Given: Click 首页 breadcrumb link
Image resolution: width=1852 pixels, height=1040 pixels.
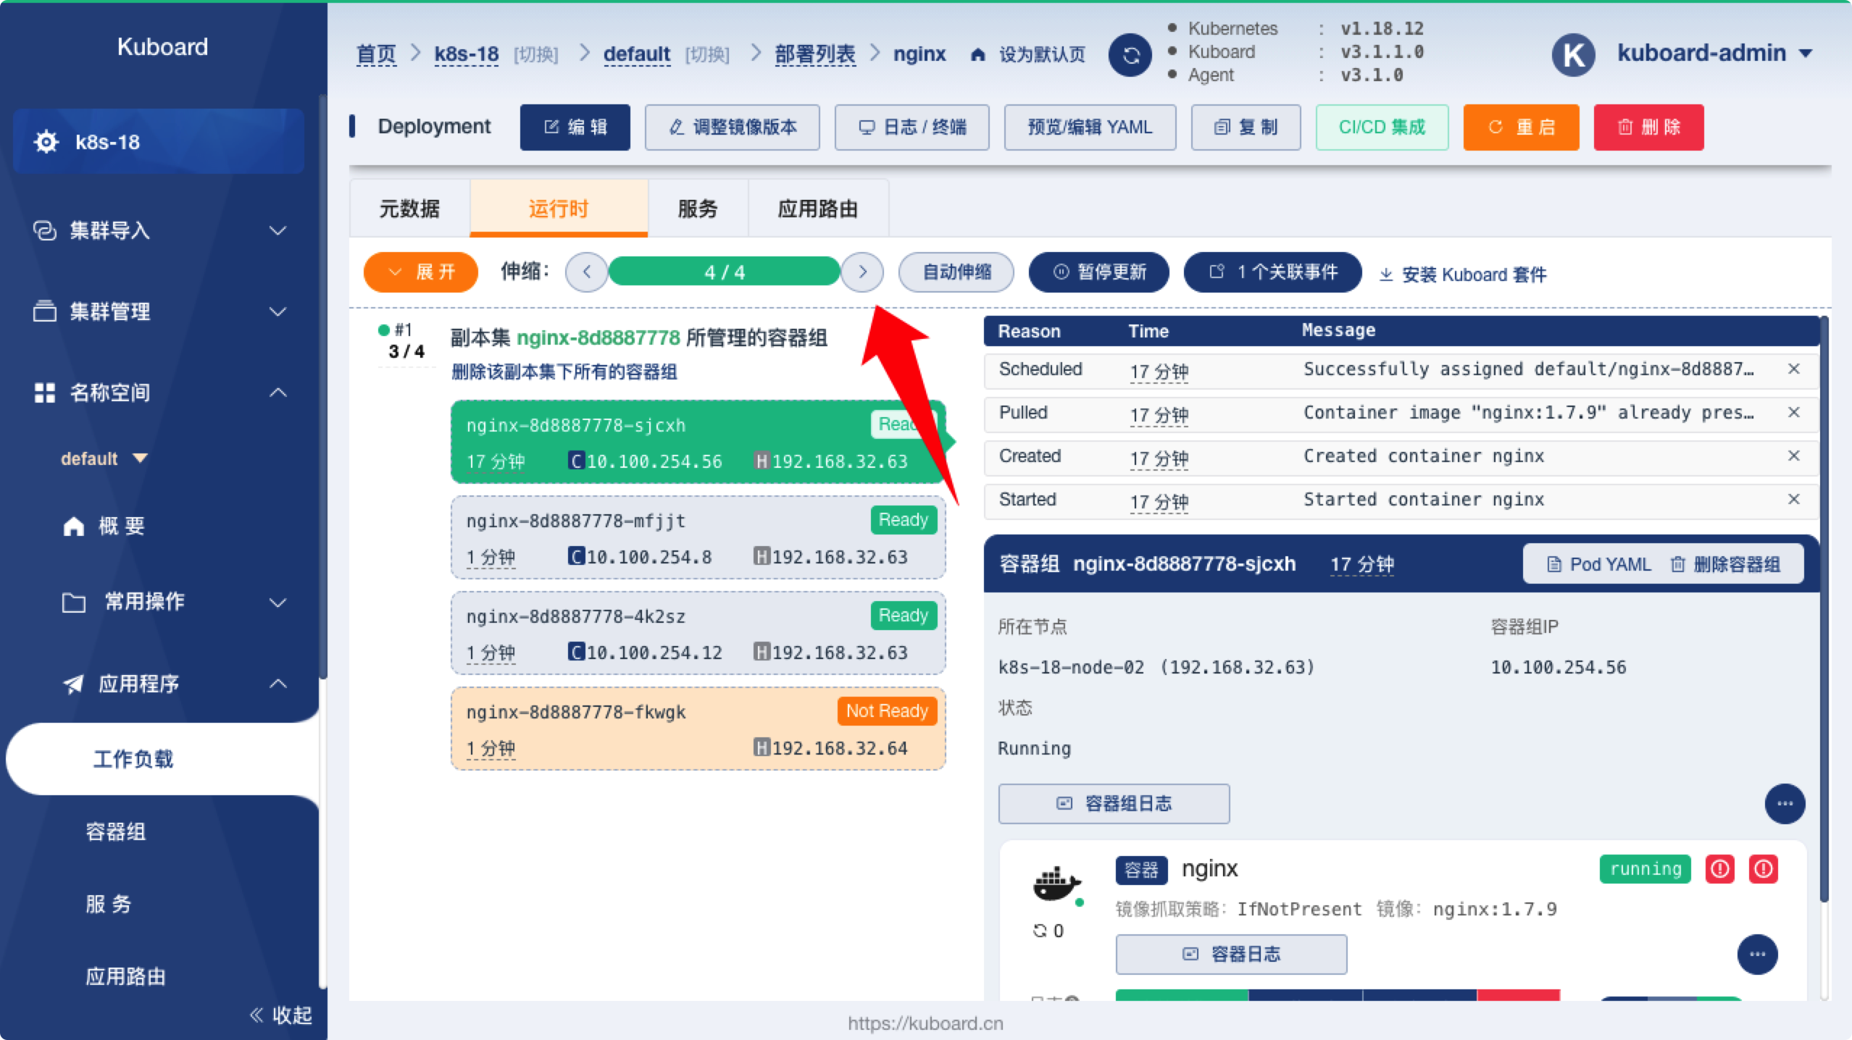Looking at the screenshot, I should (377, 54).
